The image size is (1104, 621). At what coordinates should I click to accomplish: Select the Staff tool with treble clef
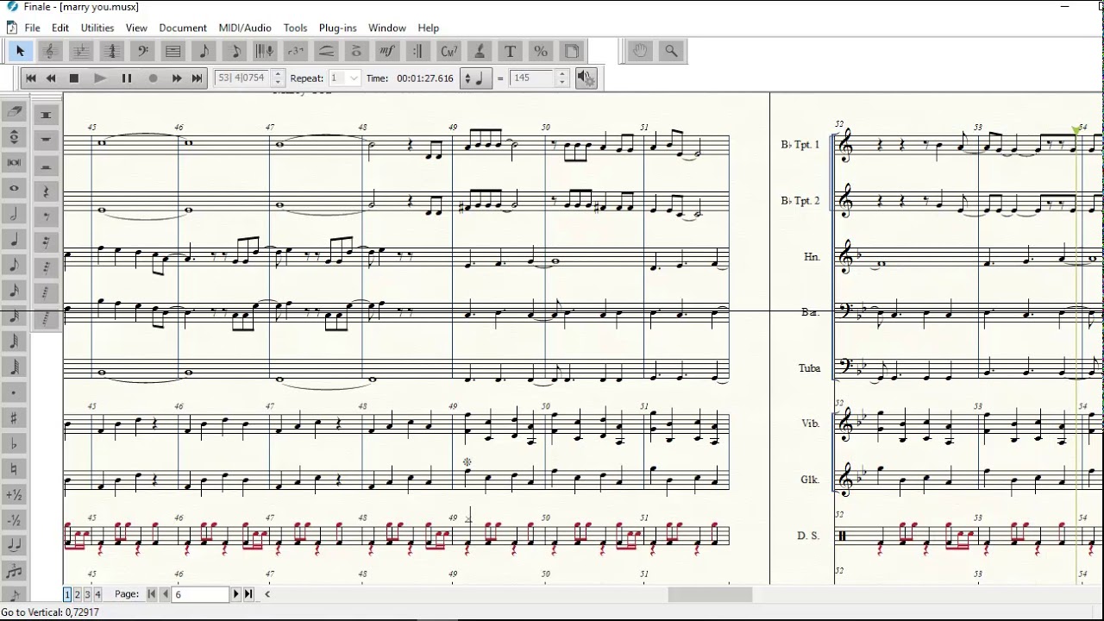(x=51, y=51)
